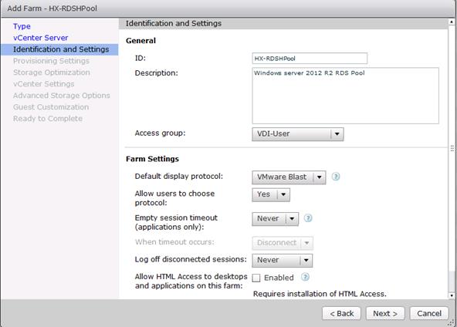This screenshot has width=457, height=327.
Task: Open Log off disconnected sessions dropdown
Action: click(282, 260)
